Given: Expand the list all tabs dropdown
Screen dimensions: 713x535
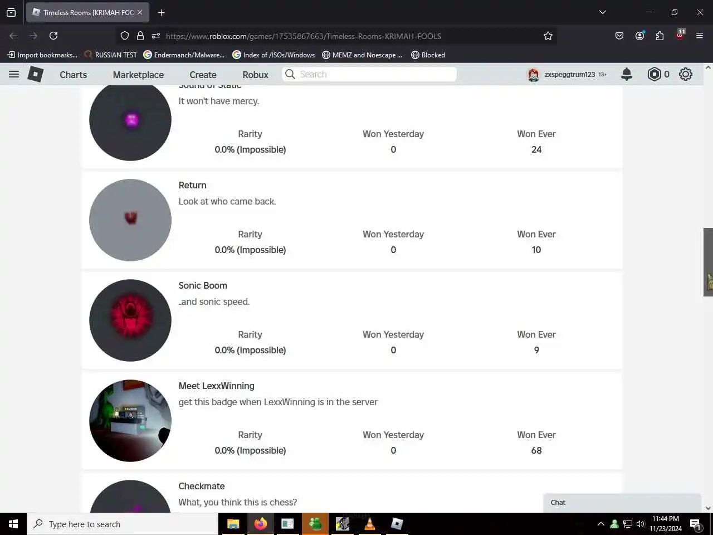Looking at the screenshot, I should click(602, 12).
